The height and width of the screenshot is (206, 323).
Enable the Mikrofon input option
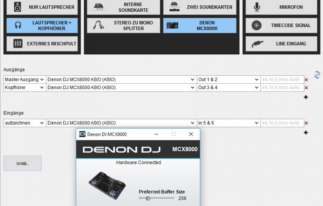tap(281, 7)
